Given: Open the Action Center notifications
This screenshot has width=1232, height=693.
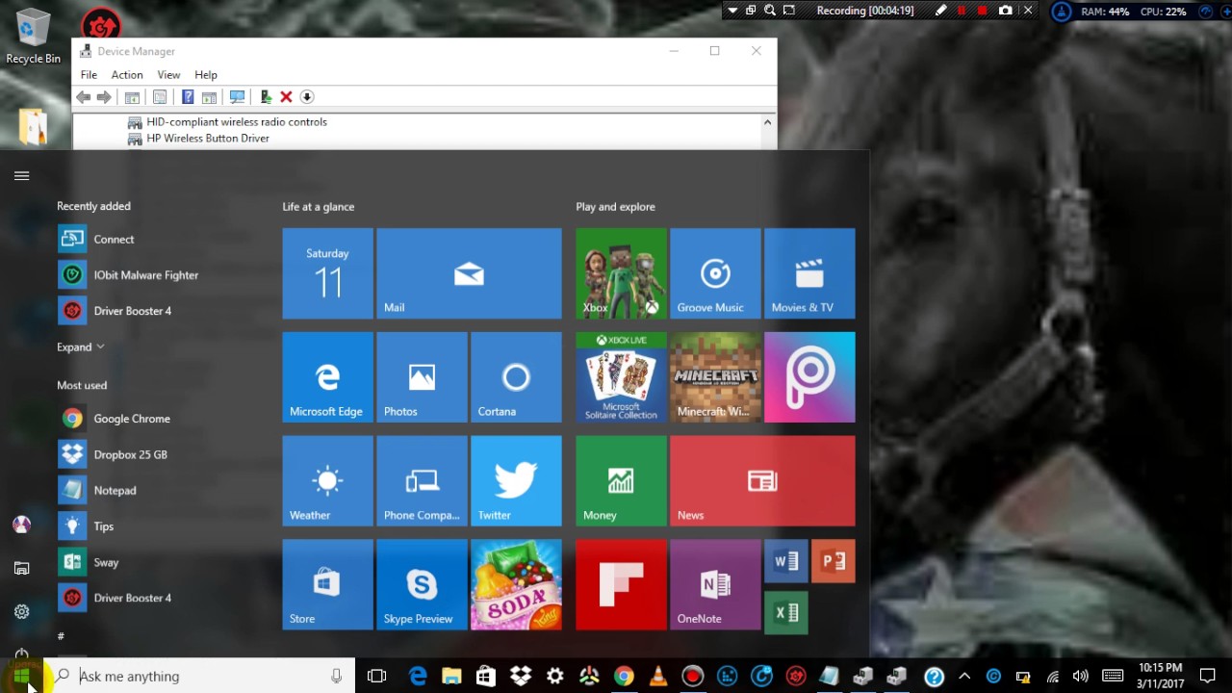Looking at the screenshot, I should pos(1208,676).
